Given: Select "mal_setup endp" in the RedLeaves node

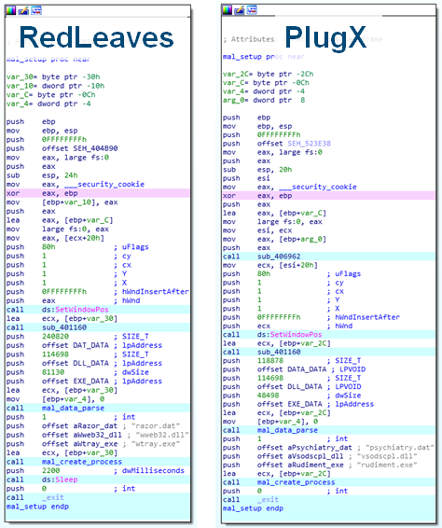Looking at the screenshot, I should point(37,507).
